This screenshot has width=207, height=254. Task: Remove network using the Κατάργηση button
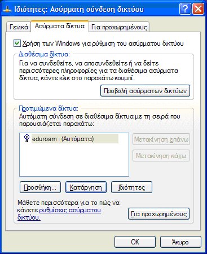(86, 187)
